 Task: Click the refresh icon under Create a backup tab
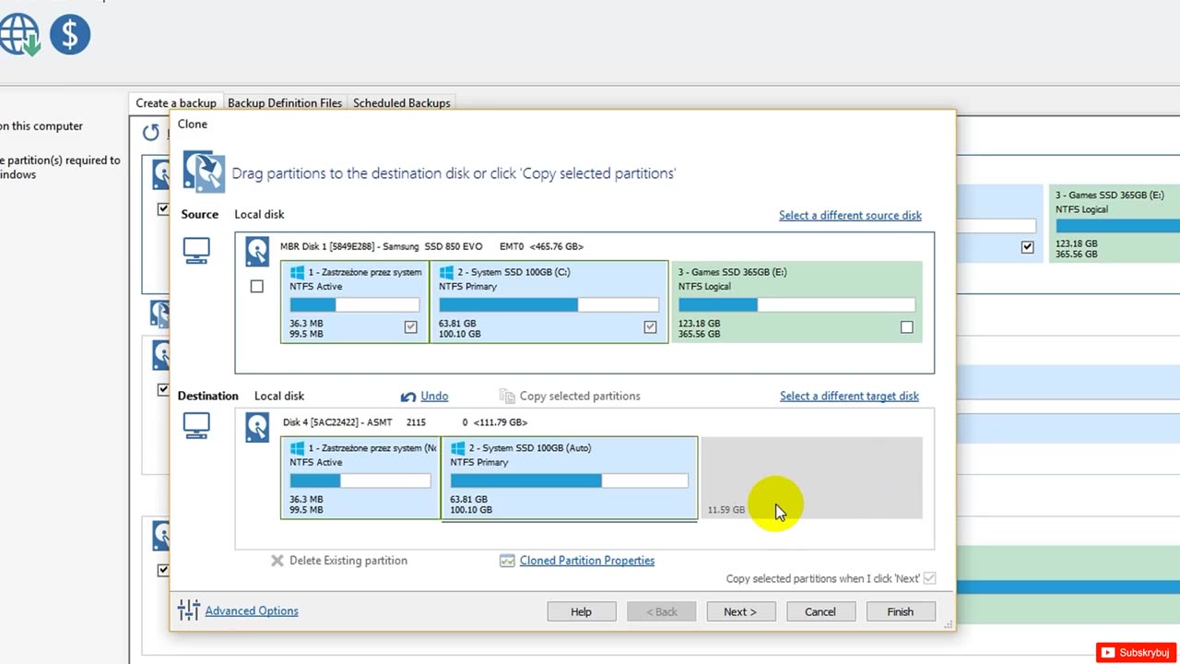[151, 132]
